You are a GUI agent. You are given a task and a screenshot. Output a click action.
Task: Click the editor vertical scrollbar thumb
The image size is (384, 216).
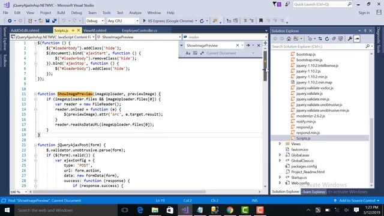point(265,66)
